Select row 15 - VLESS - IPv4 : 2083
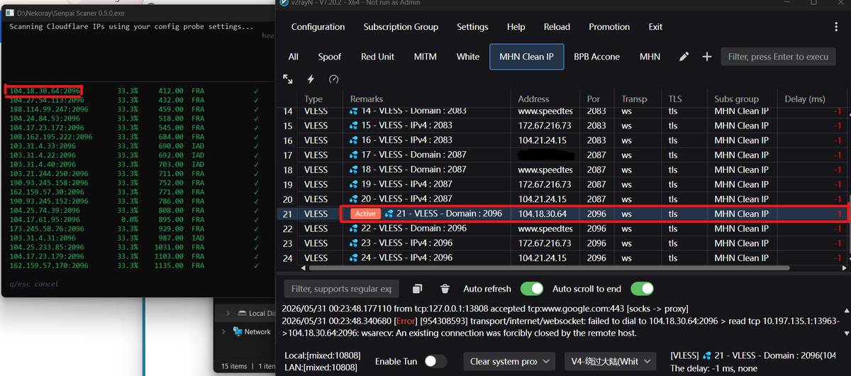 click(x=562, y=126)
